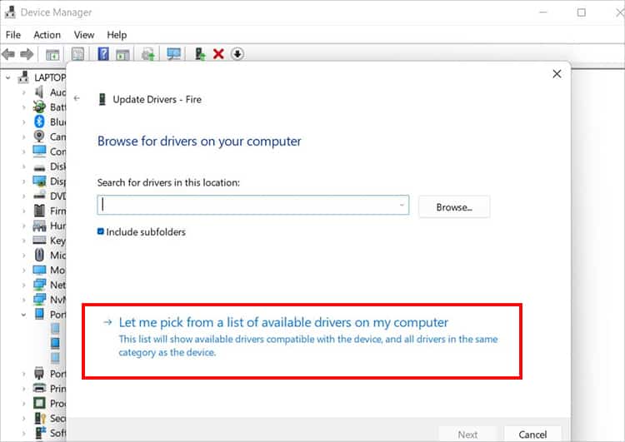Viewport: 625px width, 442px height.
Task: Select the Audio speaker category icon
Action: coord(39,92)
